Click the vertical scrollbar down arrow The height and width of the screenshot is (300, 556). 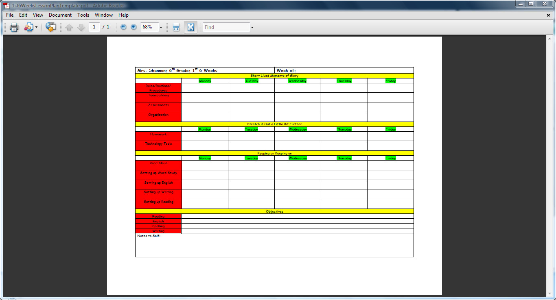coord(551,294)
